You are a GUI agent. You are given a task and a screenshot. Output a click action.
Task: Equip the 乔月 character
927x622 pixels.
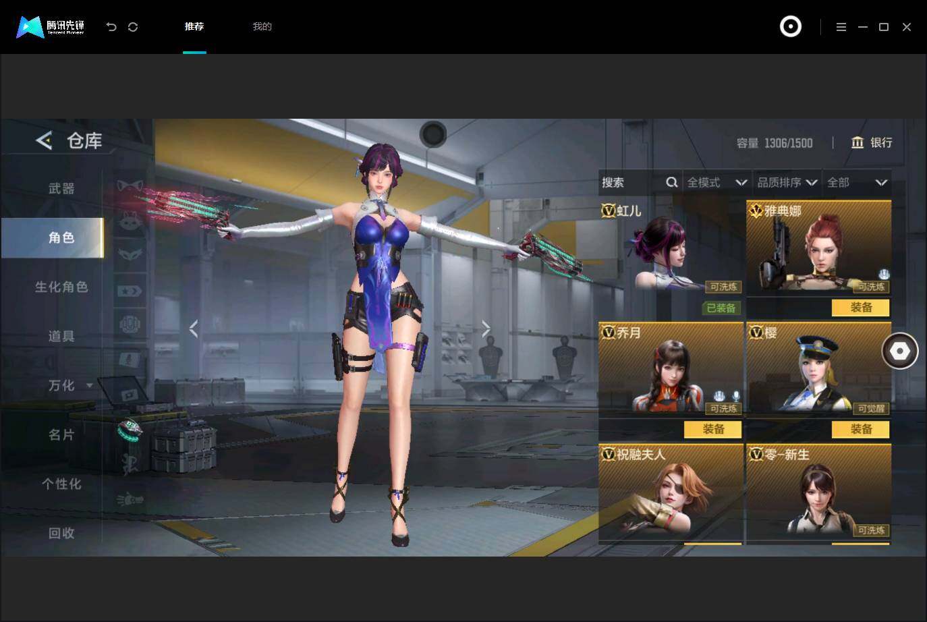pyautogui.click(x=713, y=429)
